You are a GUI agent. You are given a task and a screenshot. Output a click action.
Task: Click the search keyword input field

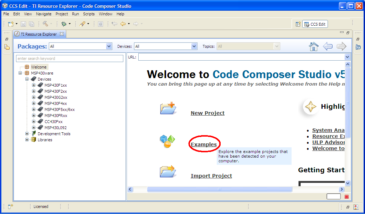point(70,58)
